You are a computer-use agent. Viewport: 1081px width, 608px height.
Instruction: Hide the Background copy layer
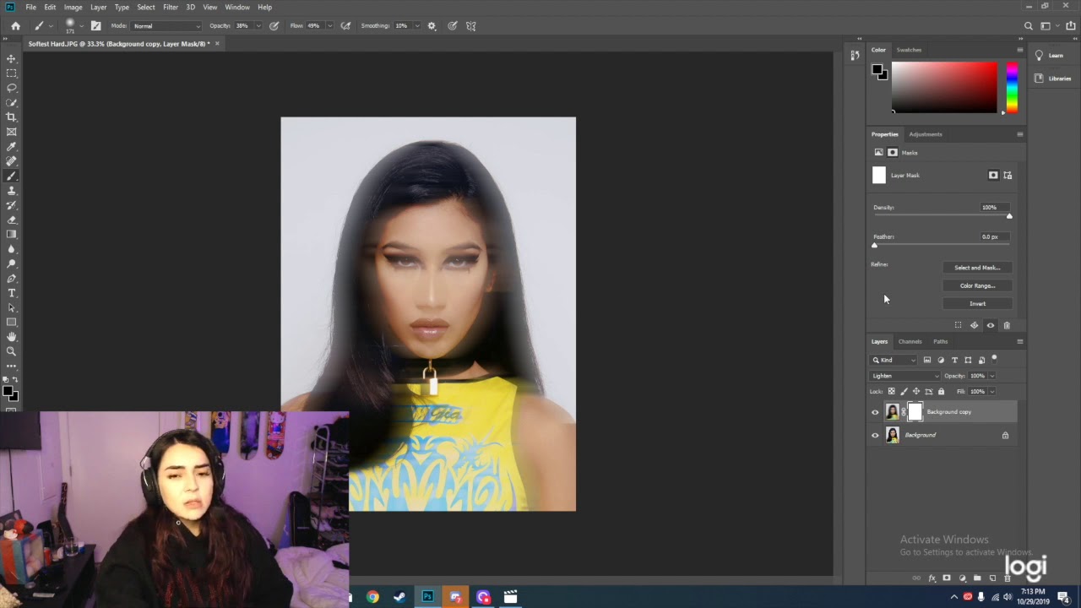click(875, 412)
